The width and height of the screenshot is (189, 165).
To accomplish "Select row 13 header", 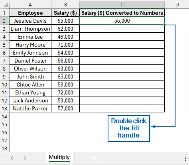I will (x=4, y=108).
